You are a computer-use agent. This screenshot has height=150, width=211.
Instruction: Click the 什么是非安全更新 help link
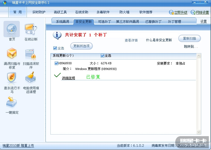159,40
